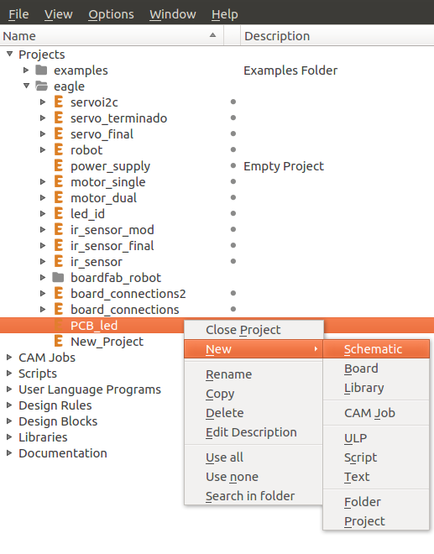Image resolution: width=434 pixels, height=554 pixels.
Task: Toggle the in-use dot for servo_terminado
Action: pyautogui.click(x=233, y=118)
